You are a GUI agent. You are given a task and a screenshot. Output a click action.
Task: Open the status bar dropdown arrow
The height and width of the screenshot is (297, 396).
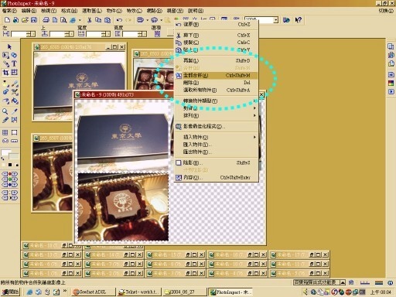pyautogui.click(x=343, y=282)
